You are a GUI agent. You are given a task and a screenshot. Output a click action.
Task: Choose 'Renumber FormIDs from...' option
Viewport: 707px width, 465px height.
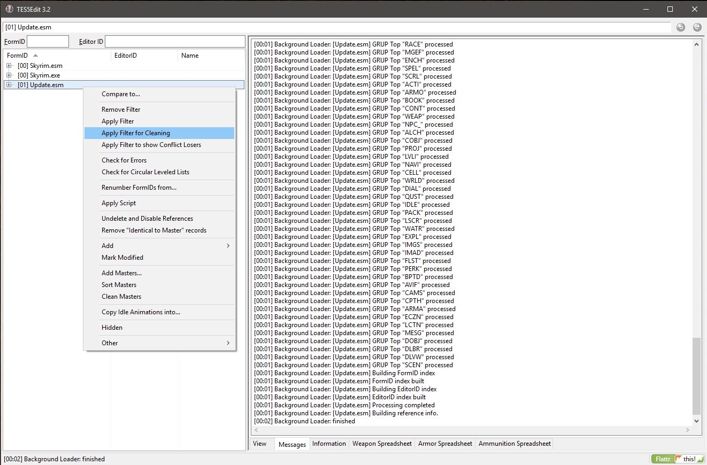tap(159, 188)
